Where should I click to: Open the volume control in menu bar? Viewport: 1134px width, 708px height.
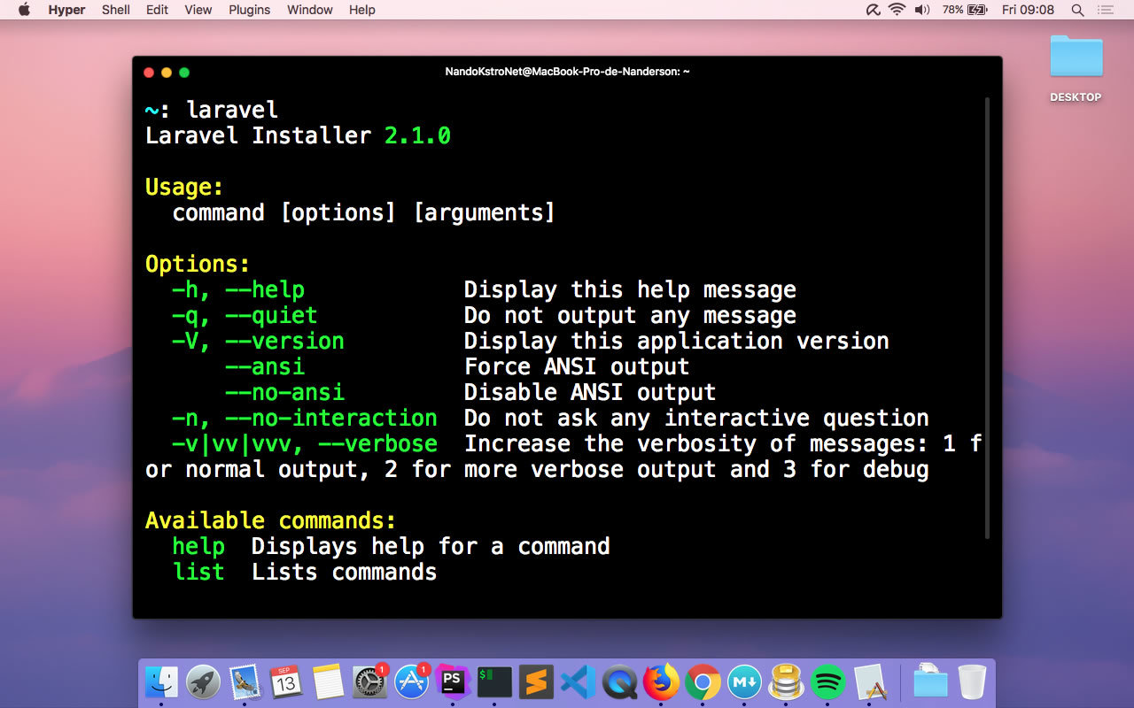[x=922, y=10]
